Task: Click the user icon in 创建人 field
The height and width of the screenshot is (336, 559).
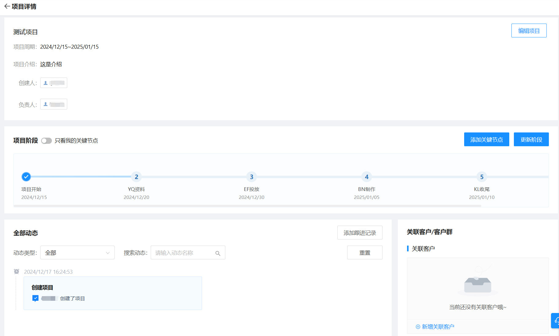Action: (x=46, y=83)
